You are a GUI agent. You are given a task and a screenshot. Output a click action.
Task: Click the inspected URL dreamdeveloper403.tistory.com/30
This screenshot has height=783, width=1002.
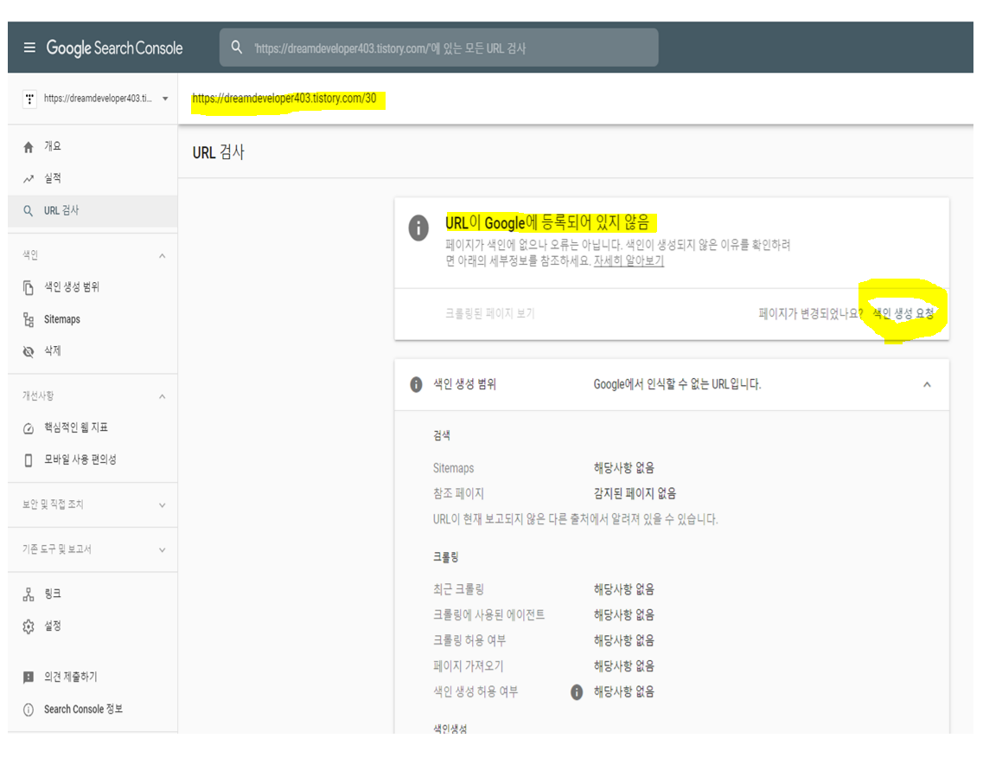(284, 99)
